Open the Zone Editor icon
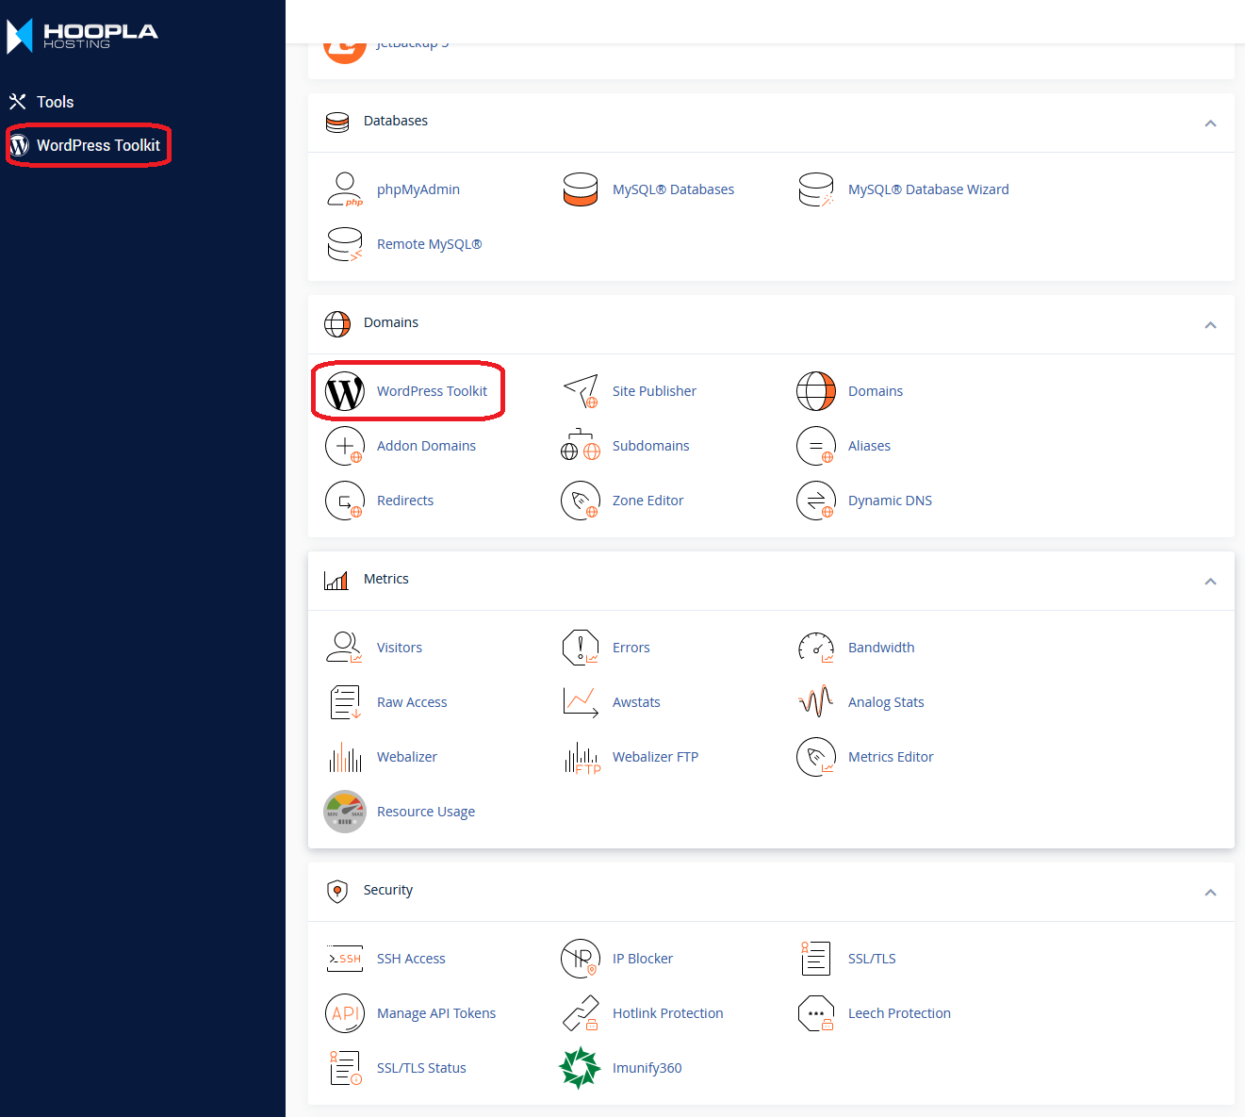 click(x=581, y=501)
